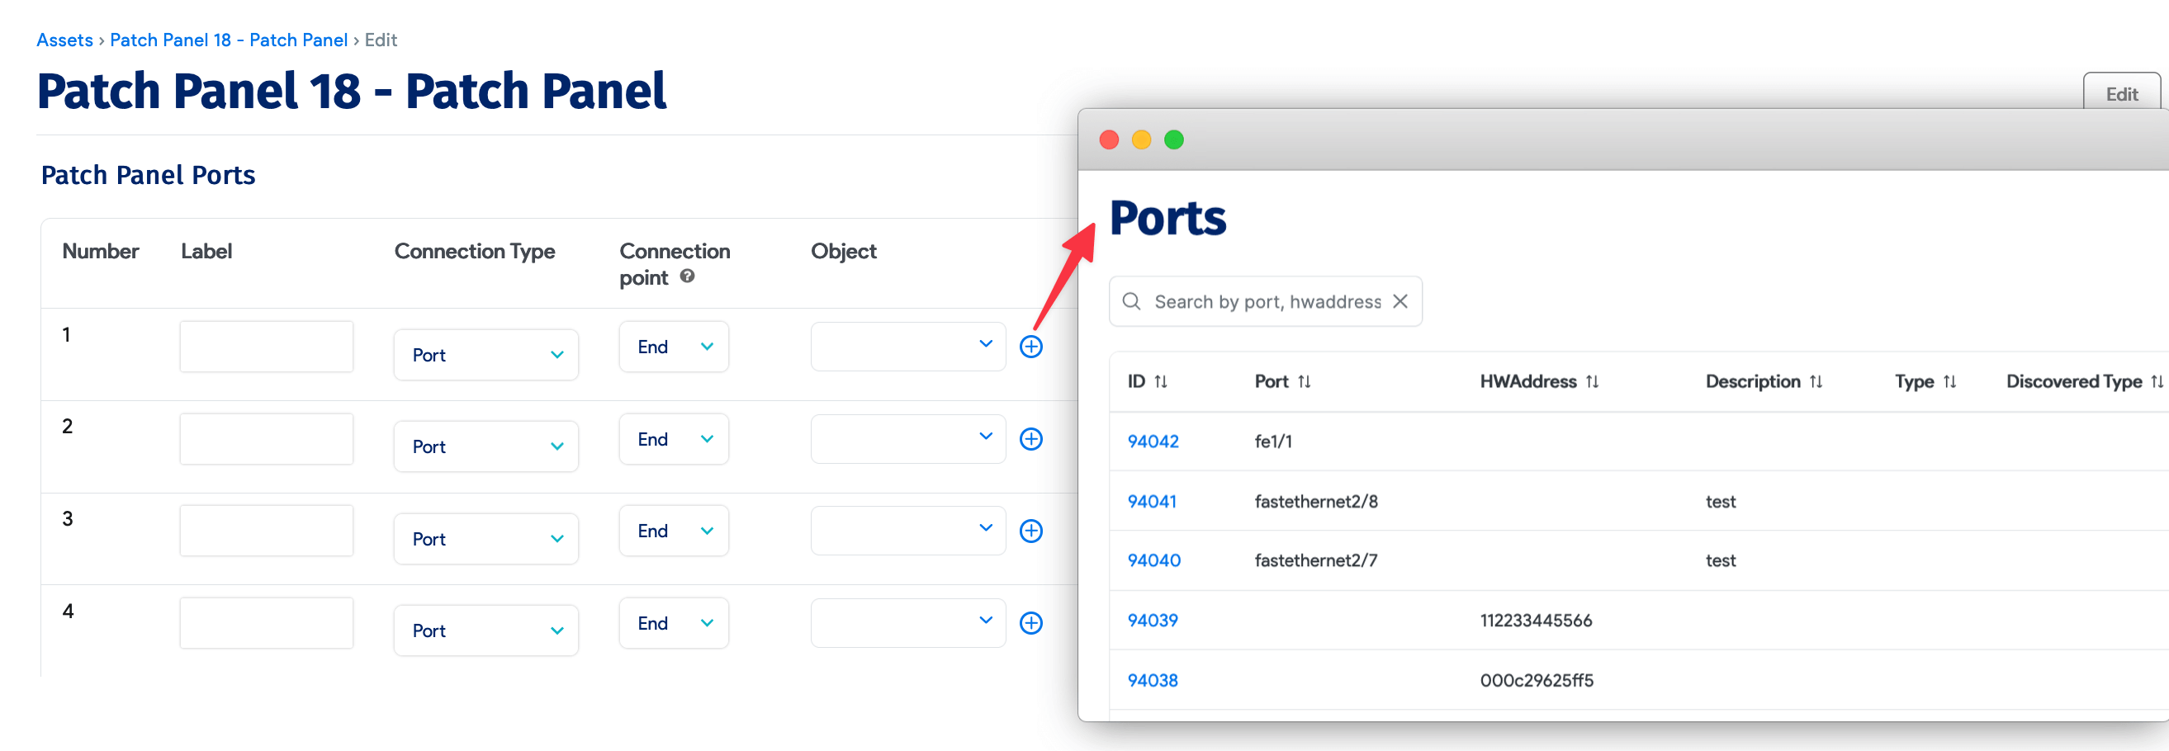Image resolution: width=2169 pixels, height=751 pixels.
Task: Open the Object dropdown on row 3
Action: tap(907, 530)
